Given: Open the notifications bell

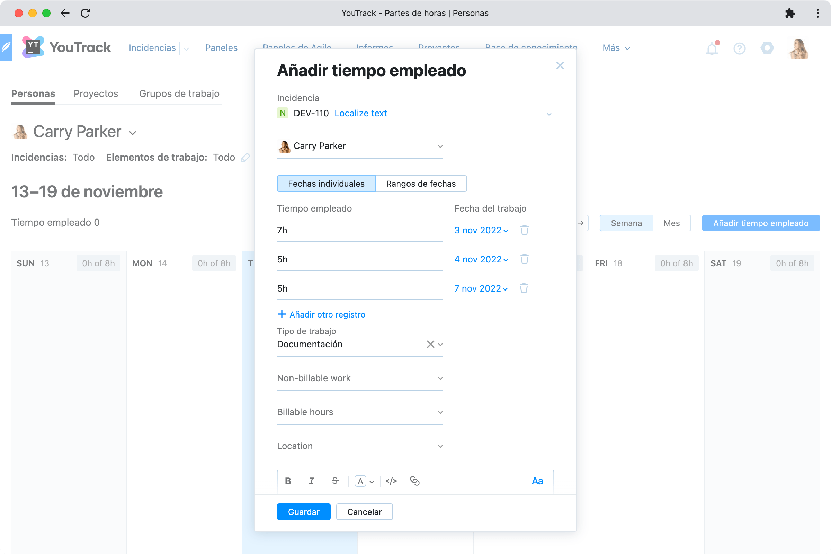Looking at the screenshot, I should (712, 48).
